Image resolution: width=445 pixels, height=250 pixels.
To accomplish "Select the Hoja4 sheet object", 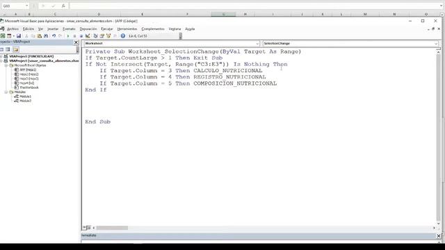I will point(26,83).
